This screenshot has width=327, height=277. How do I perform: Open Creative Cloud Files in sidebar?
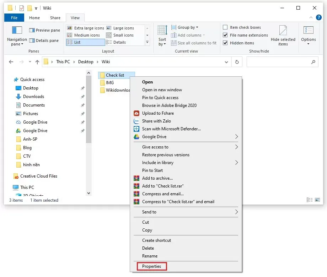tap(38, 176)
